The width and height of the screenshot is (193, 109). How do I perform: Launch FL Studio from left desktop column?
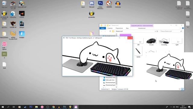point(4,15)
